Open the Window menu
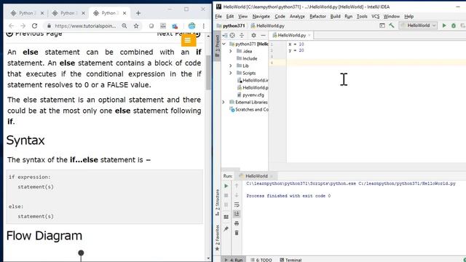Image resolution: width=466 pixels, height=262 pixels. tap(392, 16)
